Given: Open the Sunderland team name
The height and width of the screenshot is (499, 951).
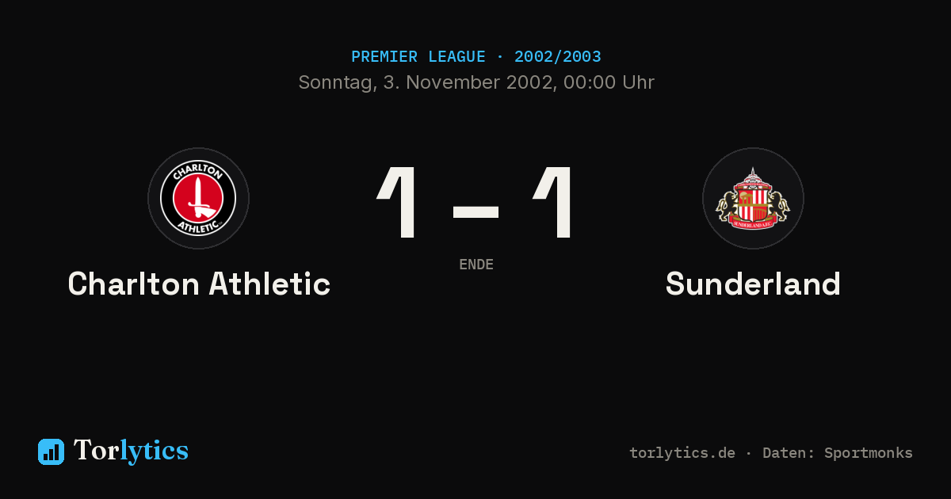Looking at the screenshot, I should [753, 284].
